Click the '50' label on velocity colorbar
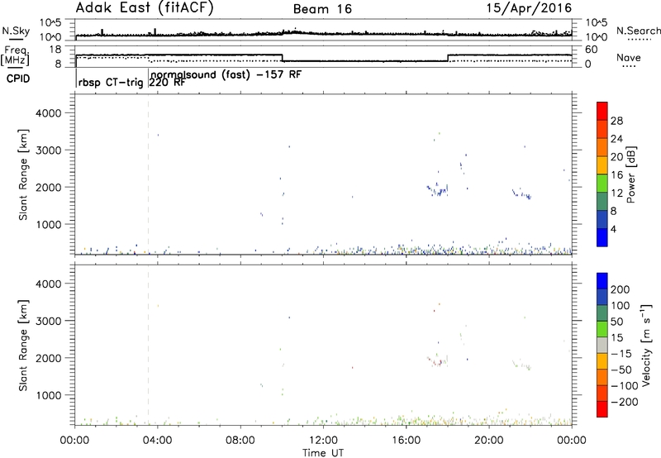661x458 pixels. point(616,322)
